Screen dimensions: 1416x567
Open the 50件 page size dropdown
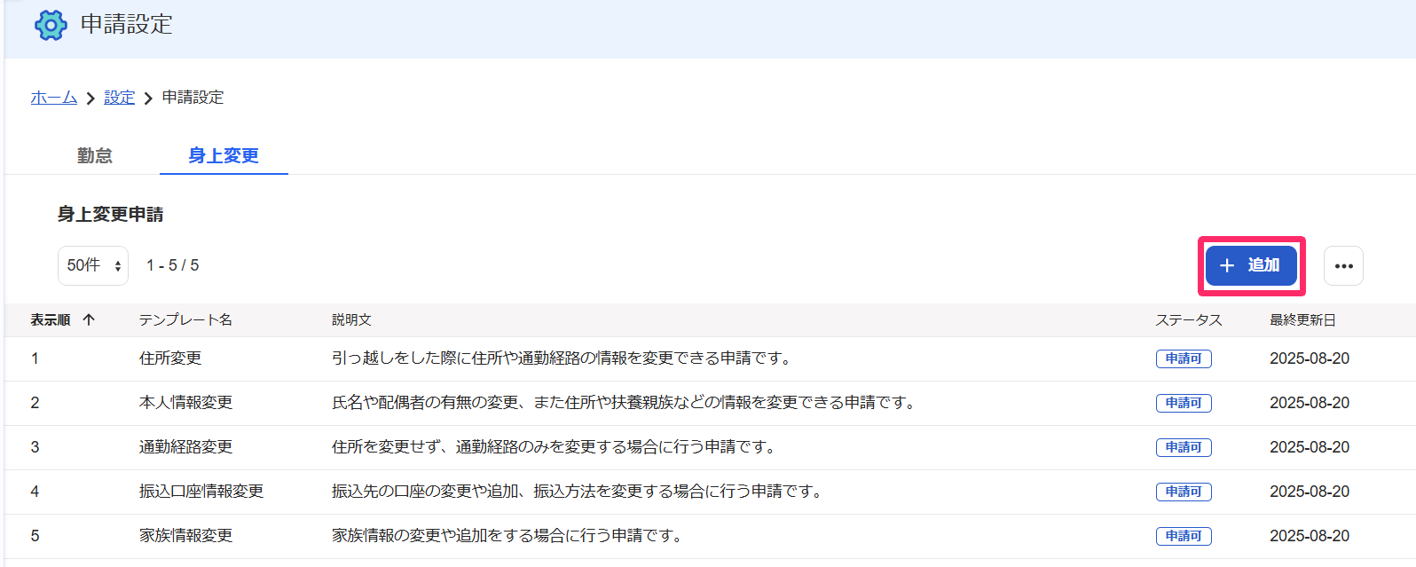pos(93,265)
